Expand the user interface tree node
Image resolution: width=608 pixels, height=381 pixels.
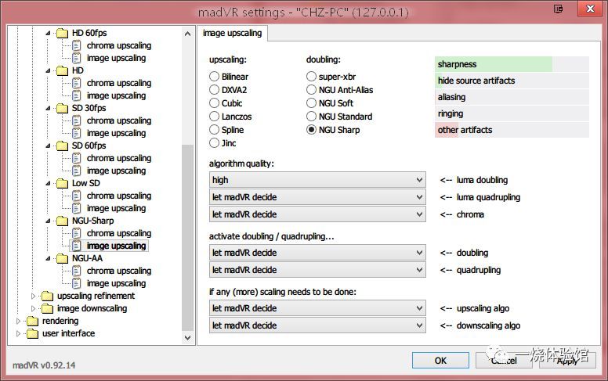tap(18, 333)
